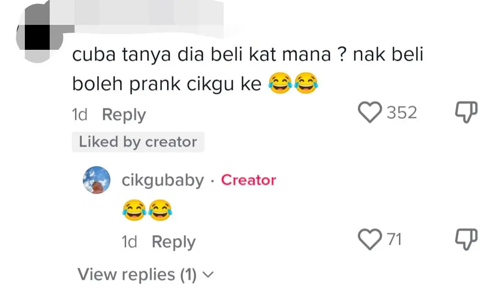Open cikgubaby's profile picture

[96, 180]
